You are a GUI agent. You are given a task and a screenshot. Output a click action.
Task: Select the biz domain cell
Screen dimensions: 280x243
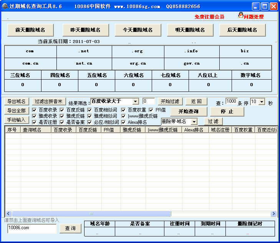point(245,52)
